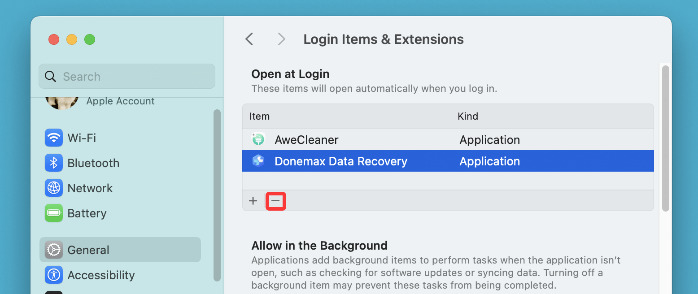Open Bluetooth settings from the sidebar

click(53, 163)
